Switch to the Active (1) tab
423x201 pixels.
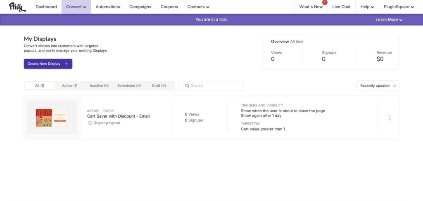coord(69,86)
